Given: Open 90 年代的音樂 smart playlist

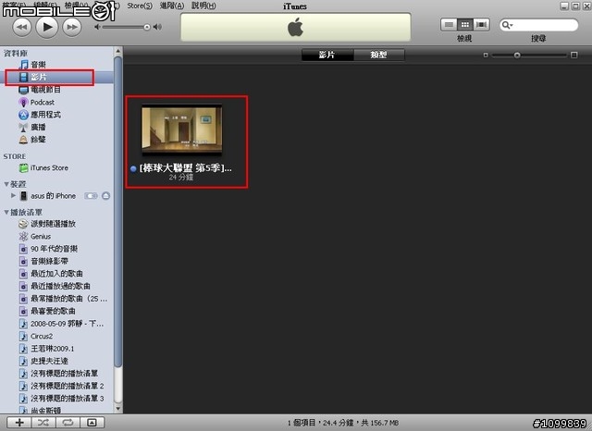Looking at the screenshot, I should tap(48, 249).
